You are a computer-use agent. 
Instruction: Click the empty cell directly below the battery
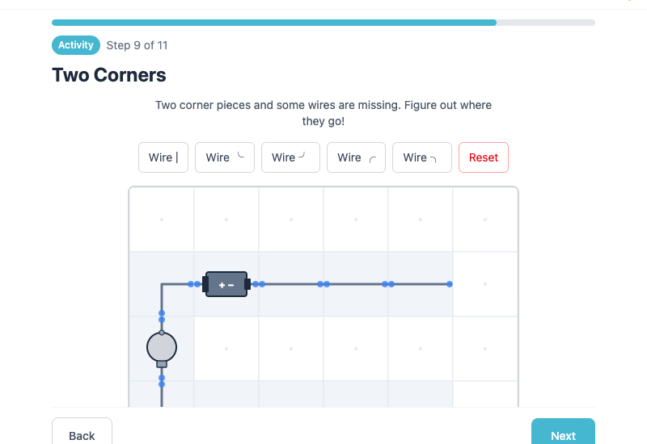tap(226, 349)
